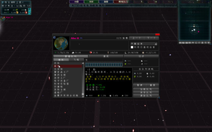Click the magenta planet dot on minimap
Screen dimensions: 212x132
198,32
